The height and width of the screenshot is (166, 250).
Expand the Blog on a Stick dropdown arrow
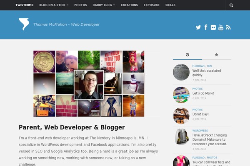(67, 5)
